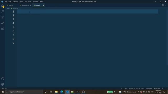Open File Explorer from the taskbar
Viewport: 168px width, 94px height.
pyautogui.click(x=56, y=92)
